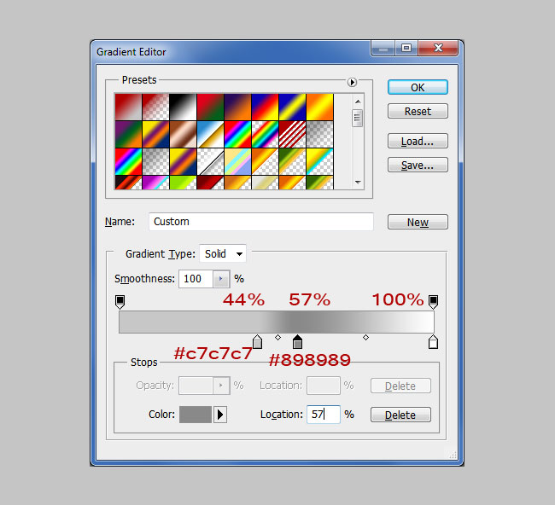Select the white color stop at 100%
The image size is (555, 505).
pyautogui.click(x=433, y=342)
